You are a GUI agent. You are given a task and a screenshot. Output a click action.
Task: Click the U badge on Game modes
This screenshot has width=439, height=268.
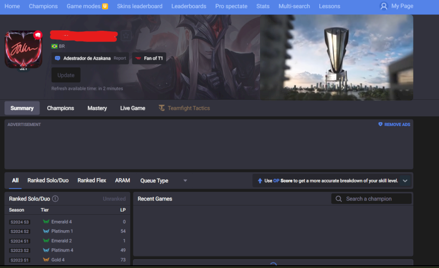[x=105, y=6]
